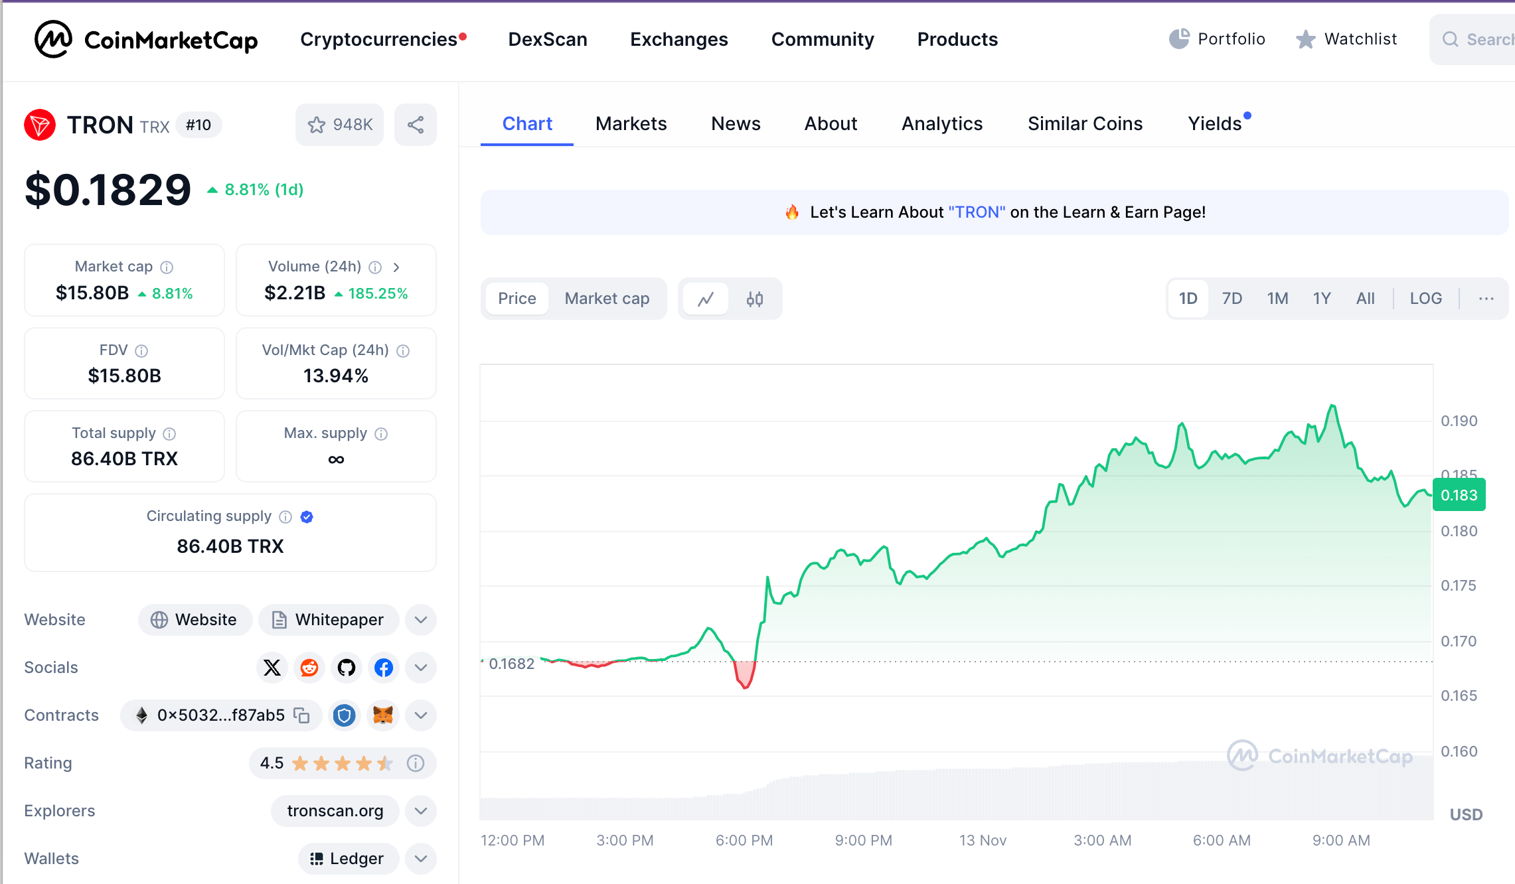Expand the Contracts row dropdown
The width and height of the screenshot is (1515, 884).
click(421, 715)
